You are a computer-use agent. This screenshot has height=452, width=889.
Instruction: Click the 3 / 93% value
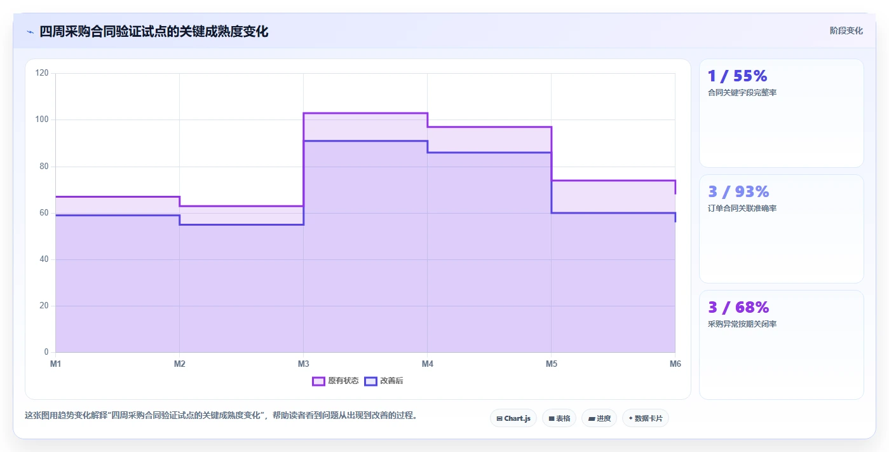pos(738,191)
